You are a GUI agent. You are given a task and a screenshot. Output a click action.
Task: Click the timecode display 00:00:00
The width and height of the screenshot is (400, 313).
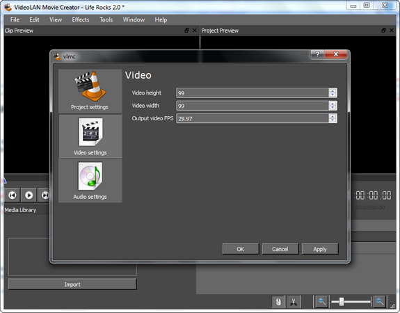coord(373,195)
